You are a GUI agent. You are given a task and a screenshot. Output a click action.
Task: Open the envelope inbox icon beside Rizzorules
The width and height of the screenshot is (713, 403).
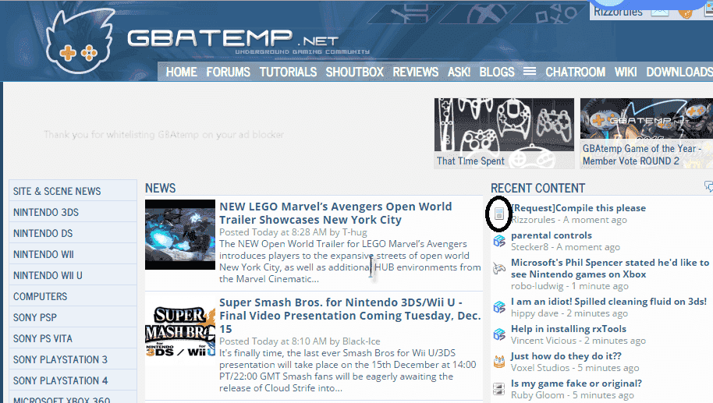pyautogui.click(x=660, y=12)
